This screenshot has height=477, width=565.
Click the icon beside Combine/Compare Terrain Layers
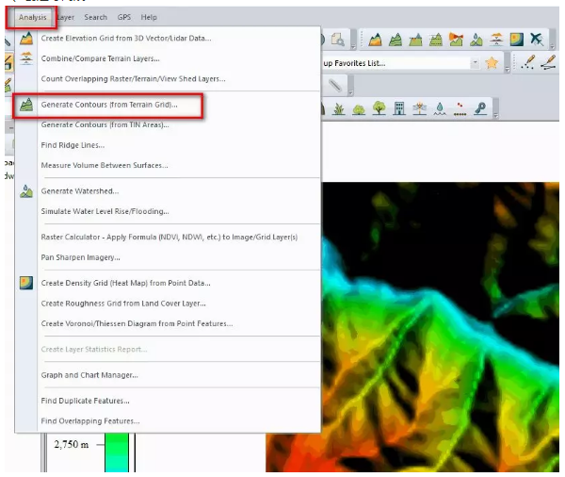(x=26, y=58)
